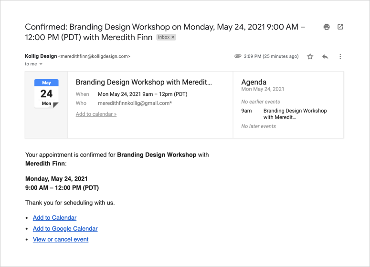This screenshot has width=370, height=267.
Task: Click the reply arrow icon
Action: 325,57
